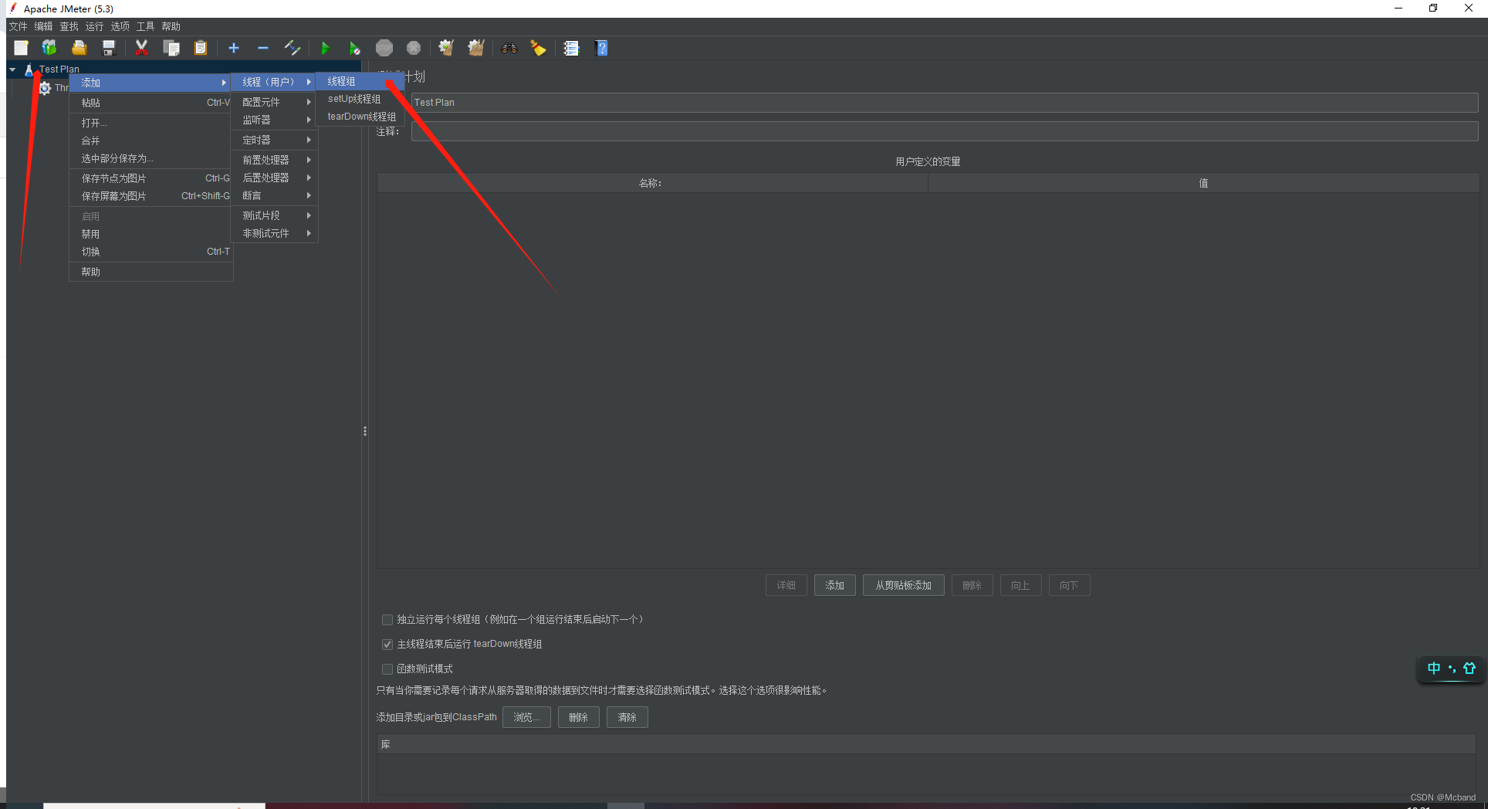Viewport: 1488px width, 809px height.
Task: Click the Search binoculars icon
Action: point(509,48)
